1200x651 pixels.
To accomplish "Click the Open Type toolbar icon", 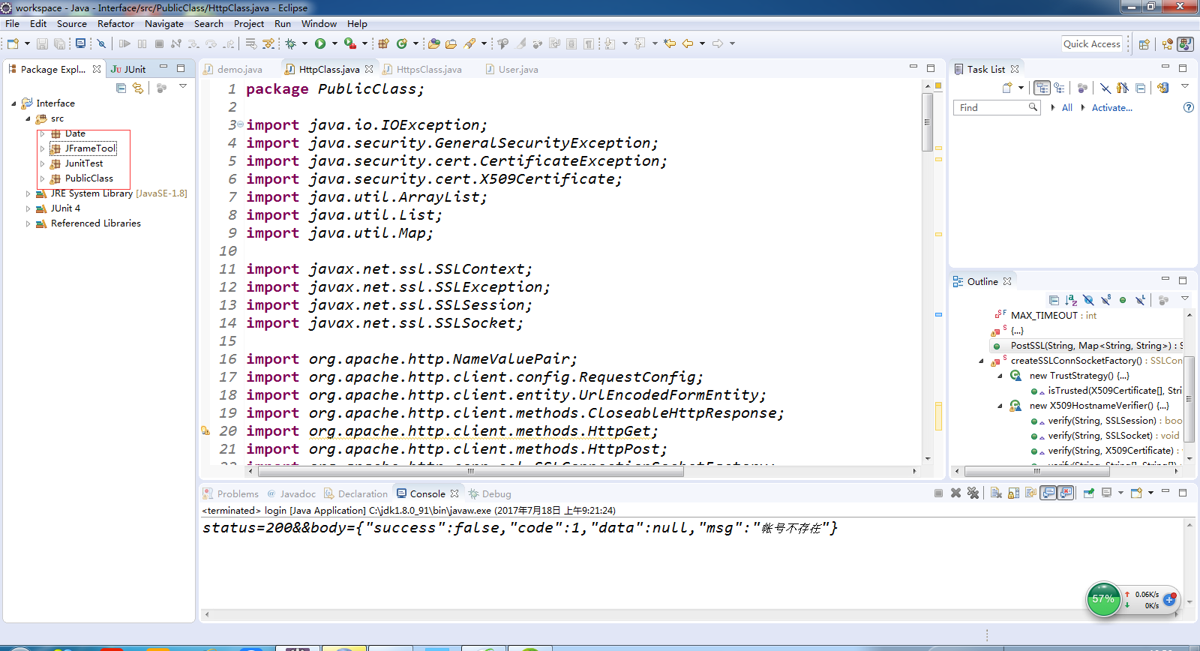I will (x=433, y=43).
